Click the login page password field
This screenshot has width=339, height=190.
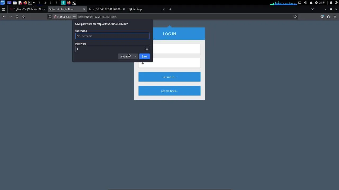click(169, 63)
